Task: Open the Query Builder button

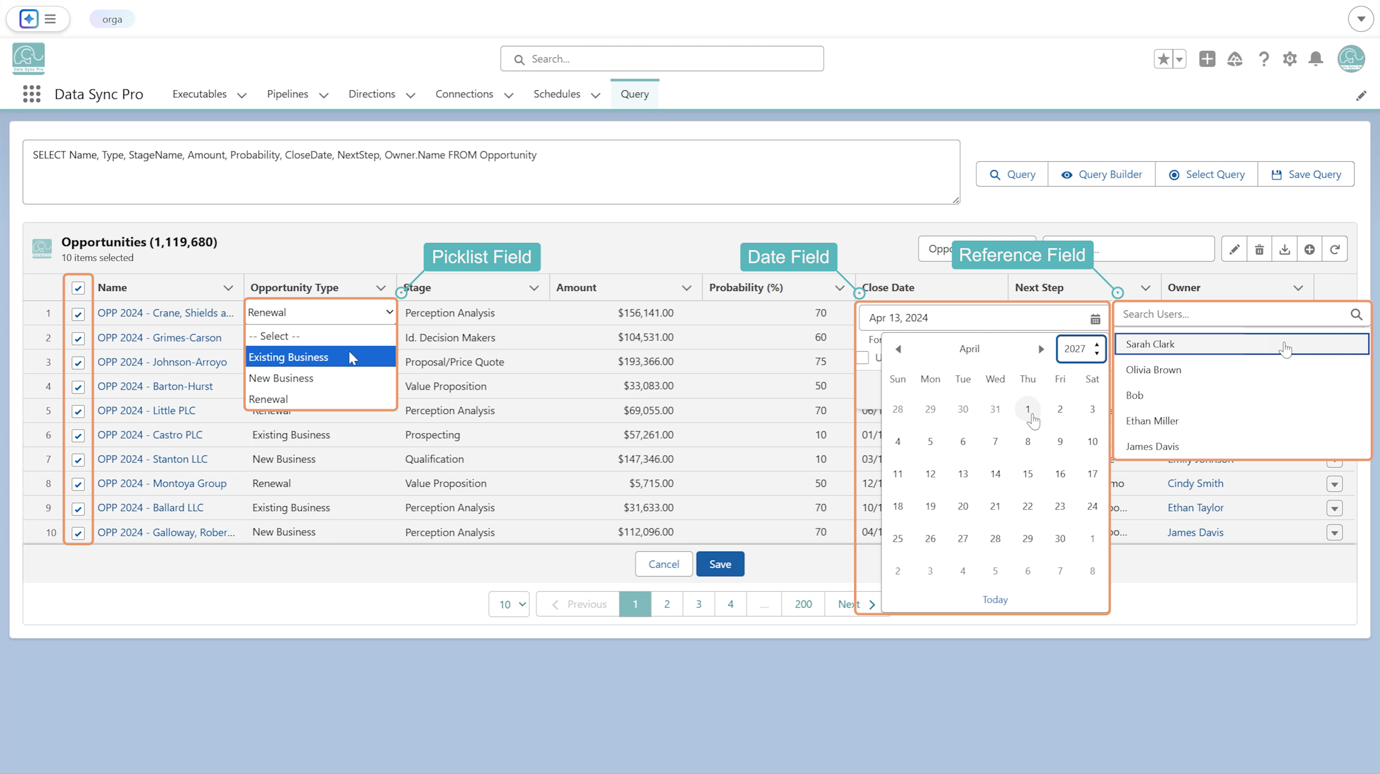Action: [1101, 174]
